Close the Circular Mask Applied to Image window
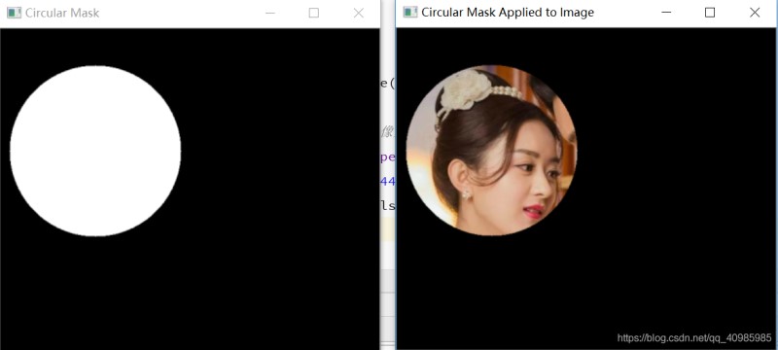Image resolution: width=778 pixels, height=350 pixels. [755, 13]
